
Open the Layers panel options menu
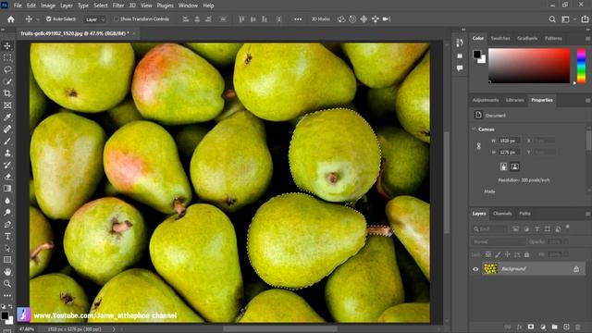click(x=588, y=214)
